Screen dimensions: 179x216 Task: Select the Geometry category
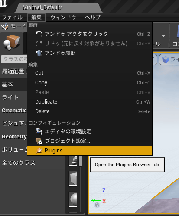[13, 137]
